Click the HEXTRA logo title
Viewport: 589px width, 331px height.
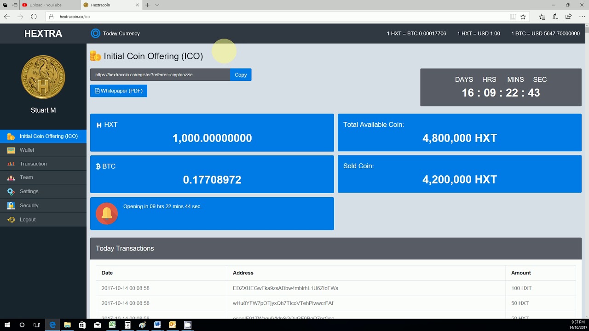(43, 34)
